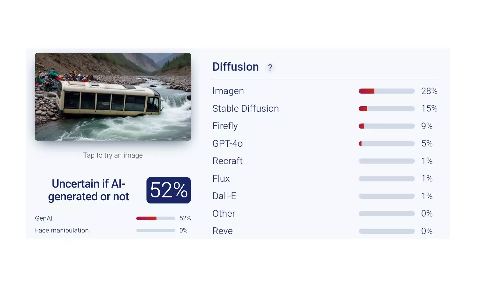
Task: Click the Face manipulation score bar
Action: click(156, 231)
